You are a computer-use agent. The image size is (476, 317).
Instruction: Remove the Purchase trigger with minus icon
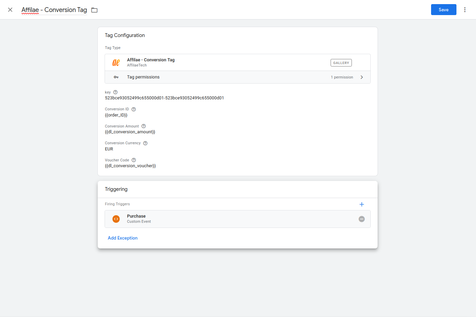coord(361,219)
